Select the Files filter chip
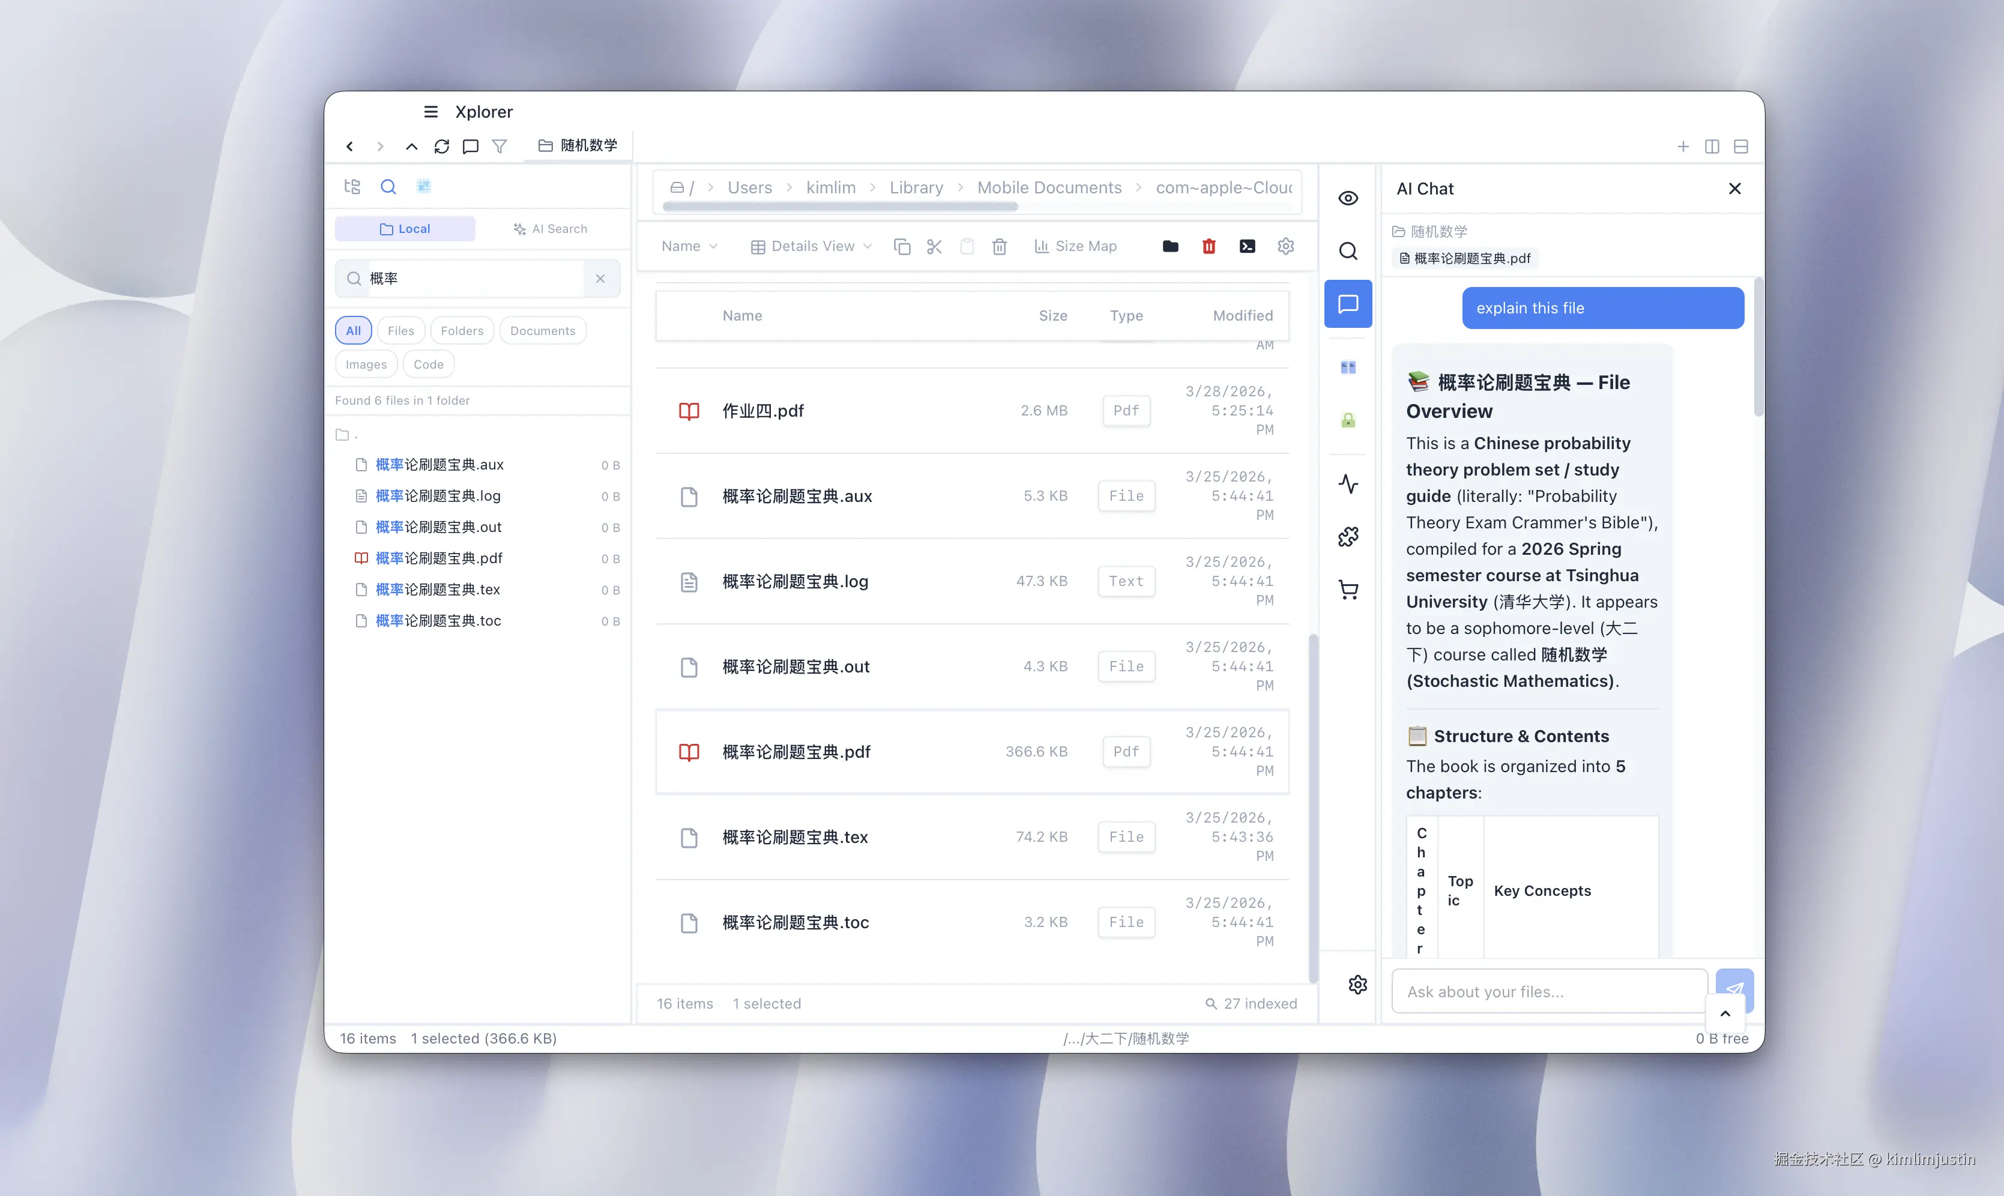 pos(400,330)
